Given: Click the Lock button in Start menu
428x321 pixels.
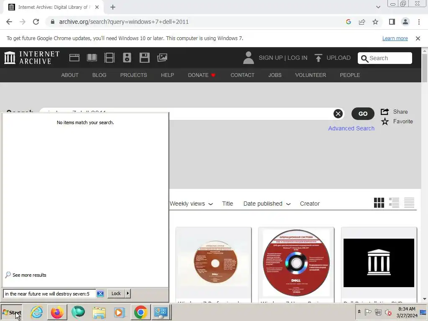Looking at the screenshot, I should pos(116,293).
